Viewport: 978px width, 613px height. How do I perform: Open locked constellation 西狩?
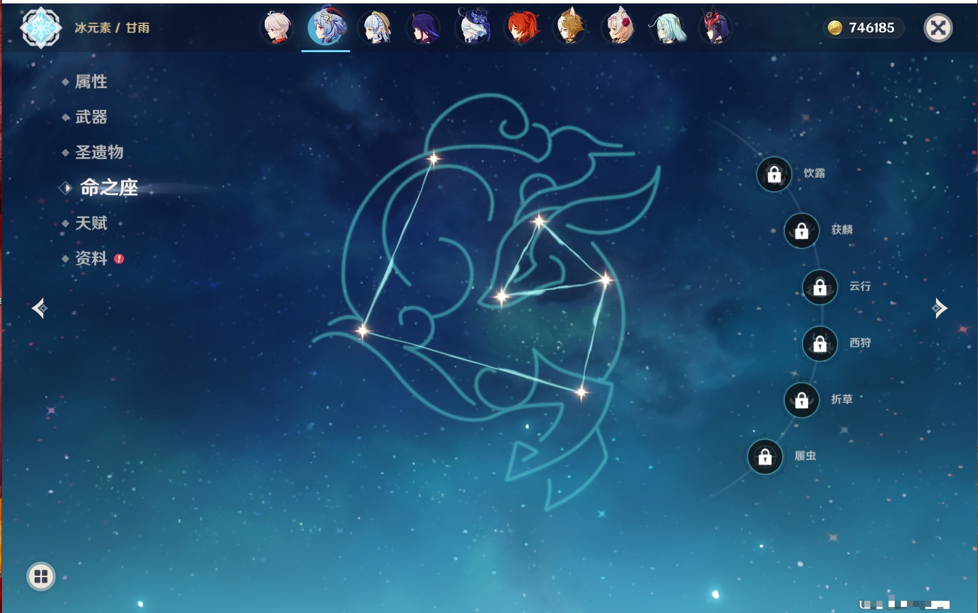click(x=820, y=344)
